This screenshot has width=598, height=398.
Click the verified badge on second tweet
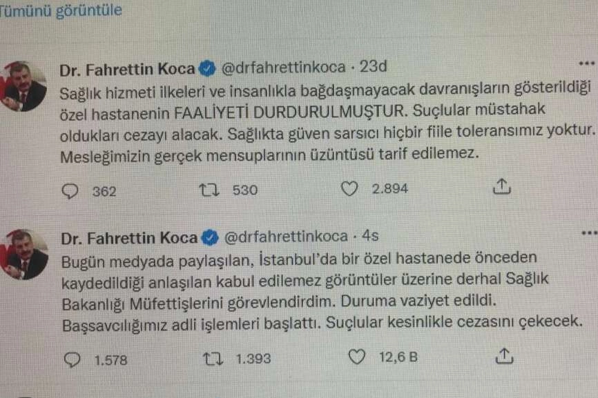tap(208, 238)
